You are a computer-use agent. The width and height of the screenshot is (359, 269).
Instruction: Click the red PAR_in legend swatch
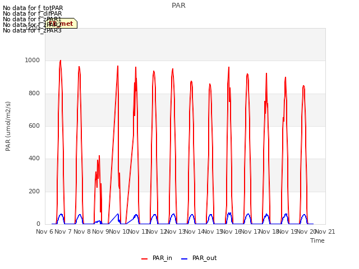145,259
